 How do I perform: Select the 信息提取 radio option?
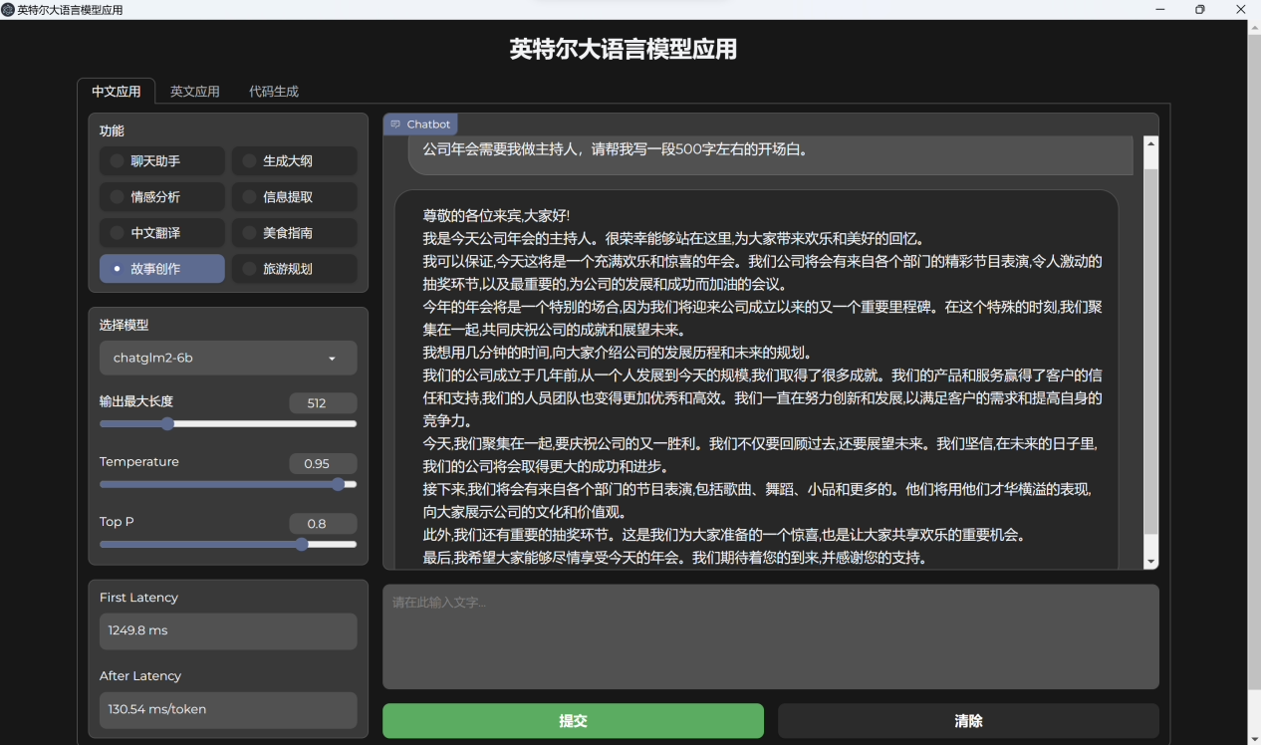tap(294, 197)
